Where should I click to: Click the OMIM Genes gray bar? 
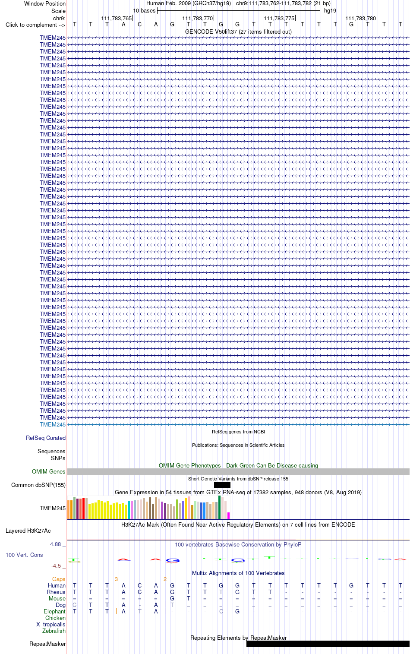[238, 471]
